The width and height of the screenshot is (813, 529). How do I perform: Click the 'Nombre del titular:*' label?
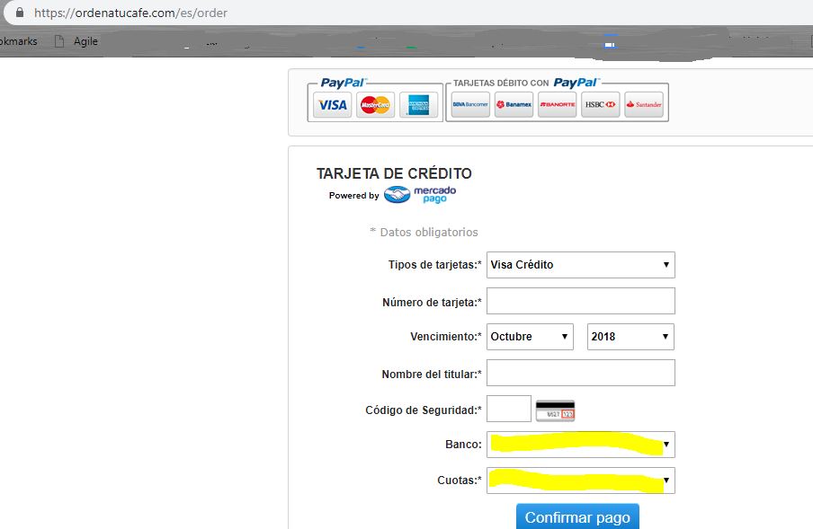coord(432,375)
